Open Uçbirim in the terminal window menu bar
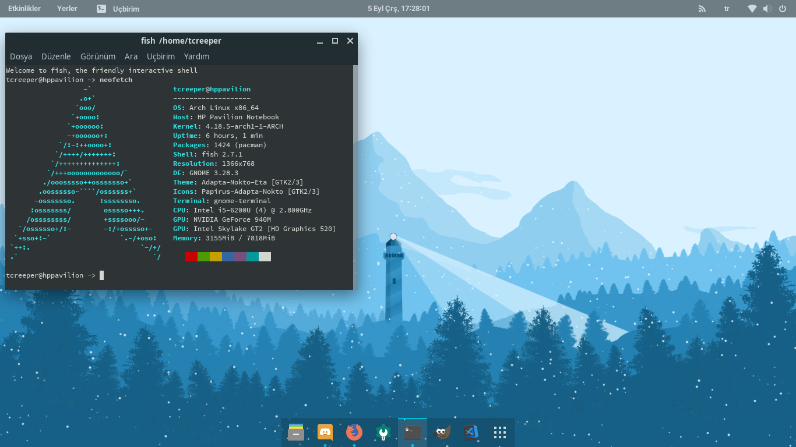This screenshot has height=447, width=796. [161, 56]
